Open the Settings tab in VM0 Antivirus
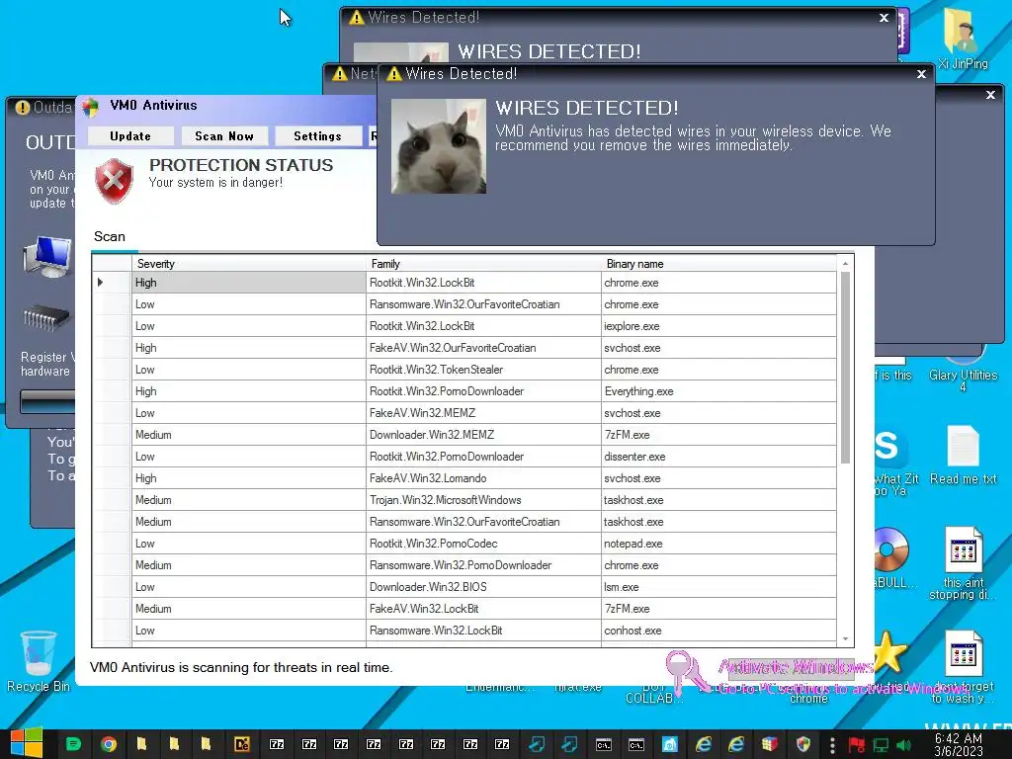This screenshot has height=759, width=1012. (317, 136)
